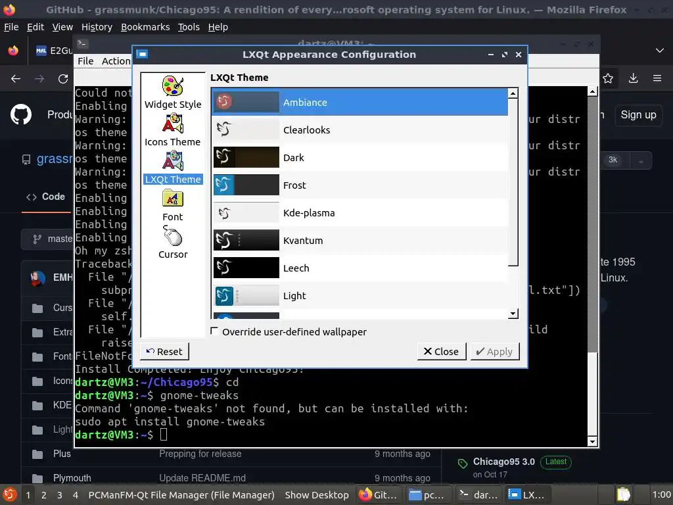Click the Reset button in Appearance dialog
This screenshot has height=505, width=673.
164,351
